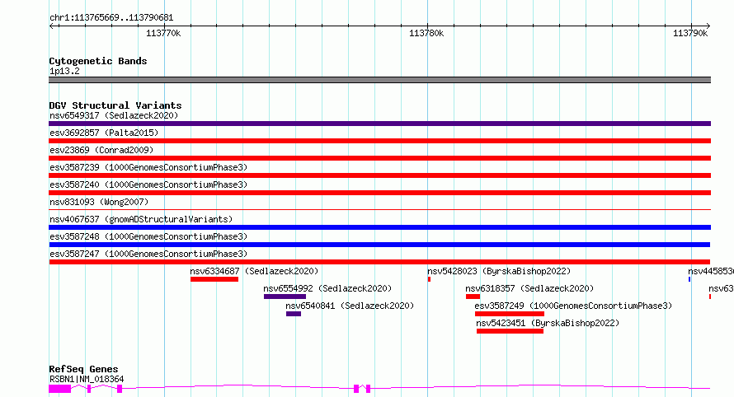Click the esv3587248 variant label
Image resolution: width=734 pixels, height=397 pixels.
click(148, 236)
